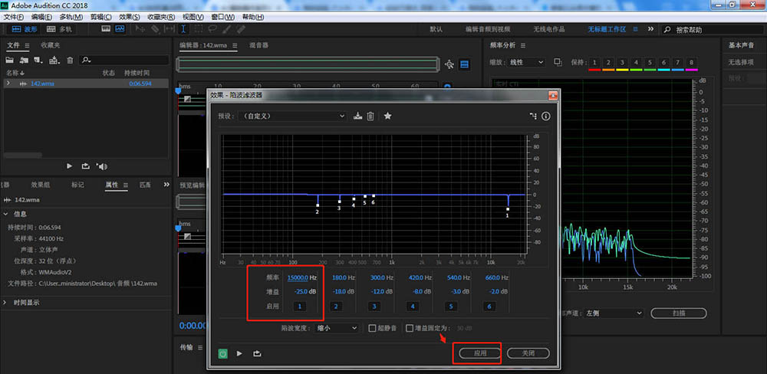Select the Time Selection I-beam tool

tap(183, 29)
